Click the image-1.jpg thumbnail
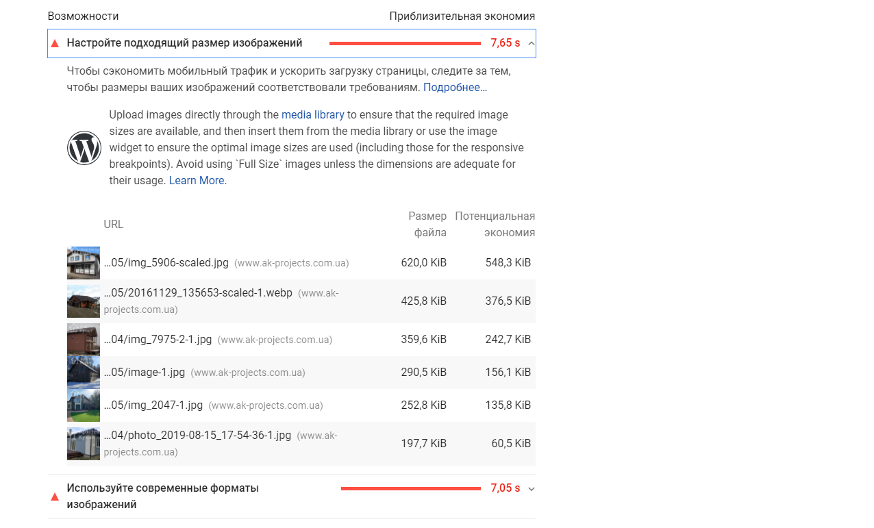The height and width of the screenshot is (528, 874). pos(84,373)
